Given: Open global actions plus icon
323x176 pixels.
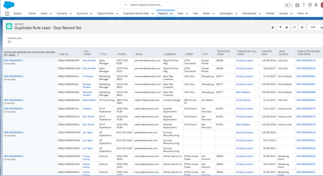Looking at the screenshot, I should pyautogui.click(x=297, y=5).
